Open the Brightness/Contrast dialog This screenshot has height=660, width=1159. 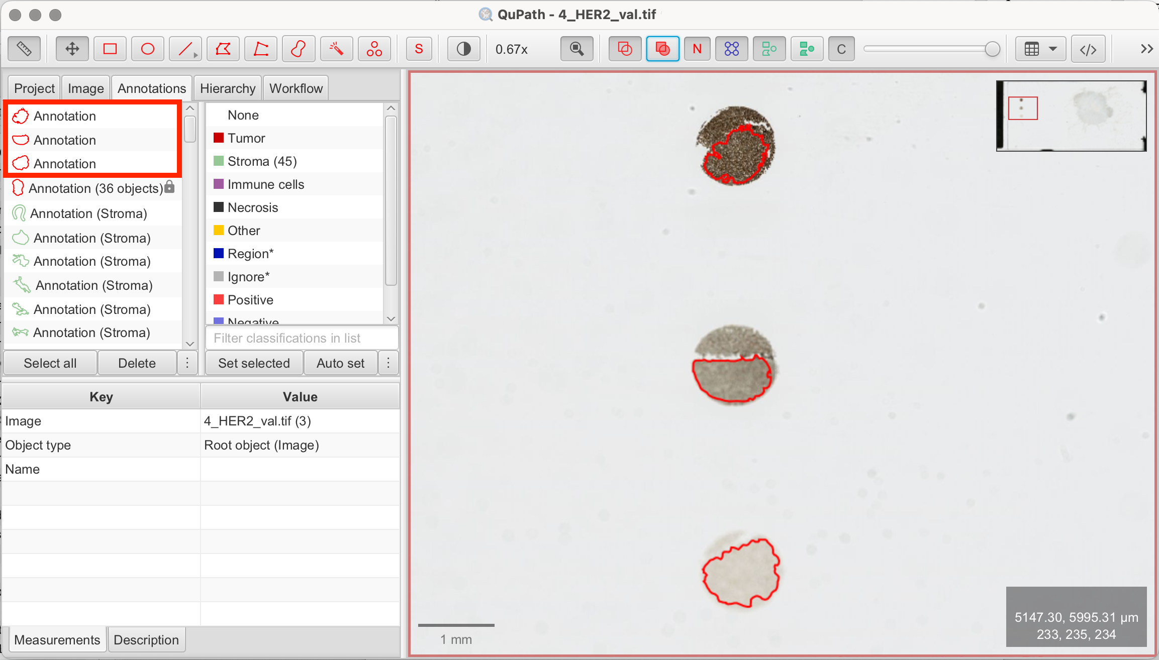(463, 49)
